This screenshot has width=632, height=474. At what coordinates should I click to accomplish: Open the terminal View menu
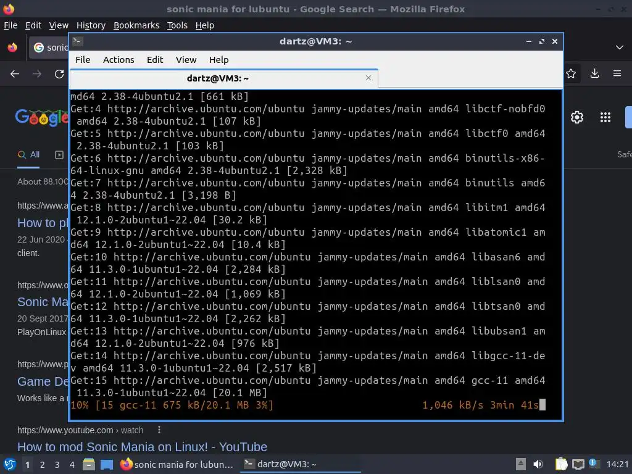(x=186, y=60)
